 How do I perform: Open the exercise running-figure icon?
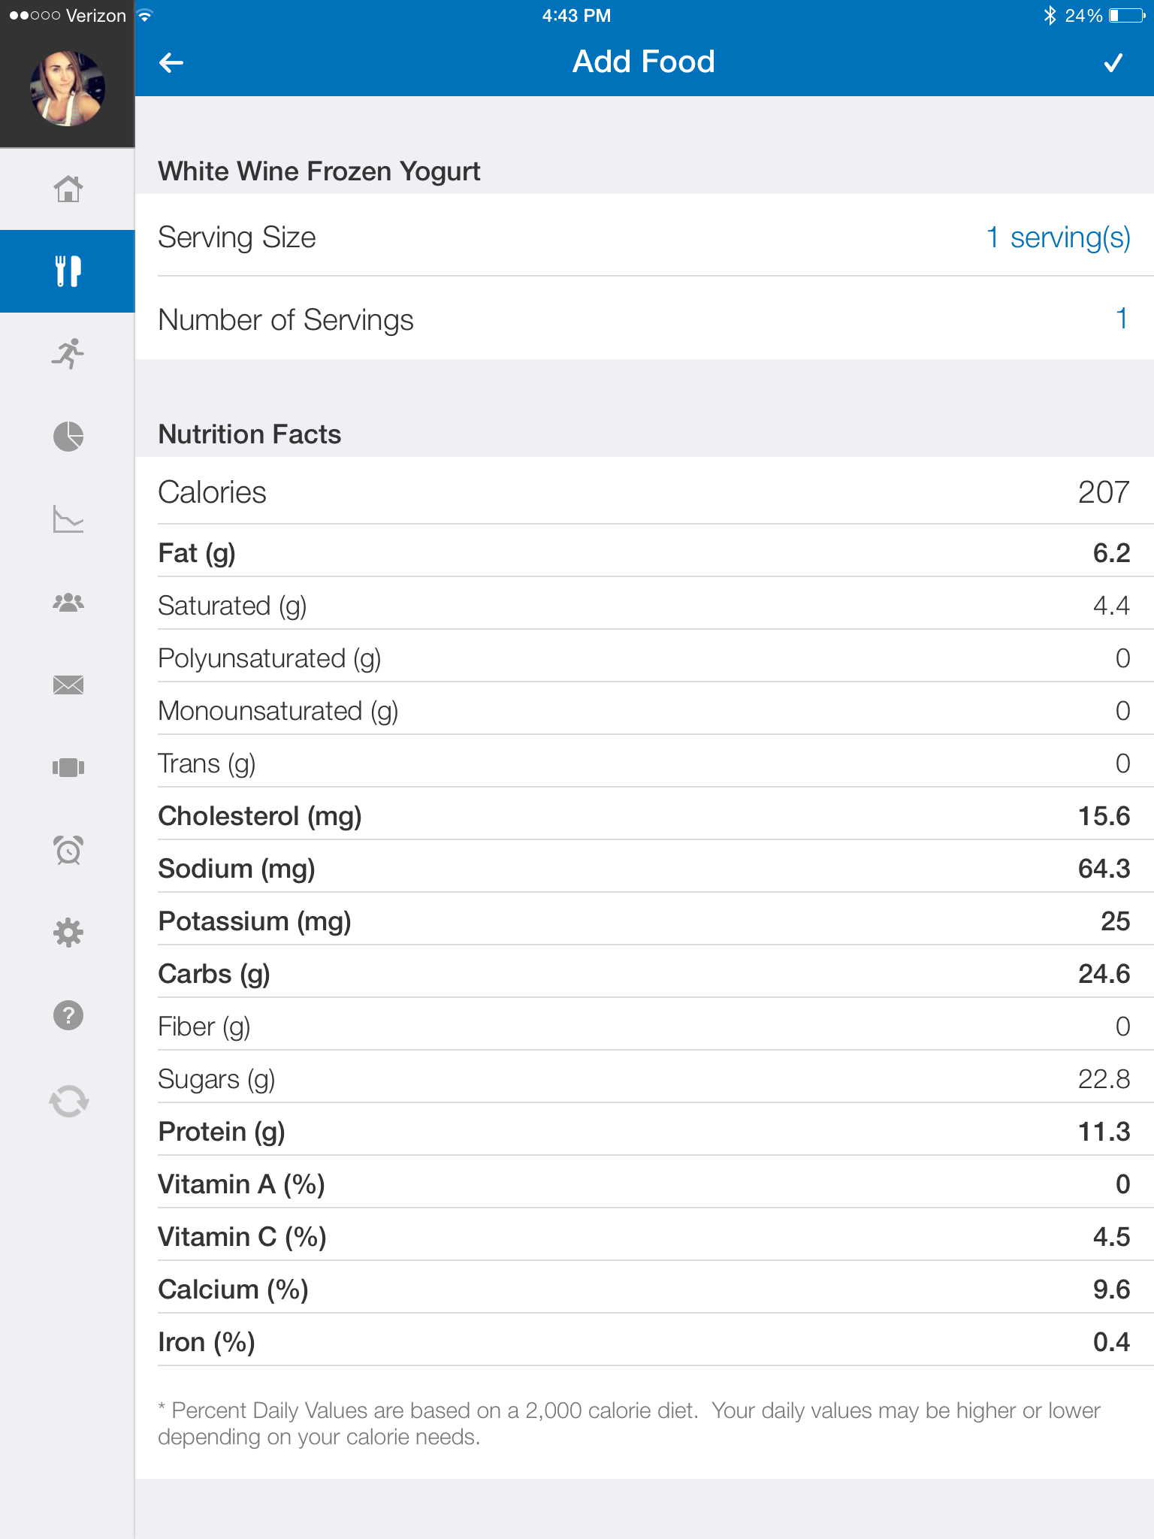pyautogui.click(x=68, y=354)
